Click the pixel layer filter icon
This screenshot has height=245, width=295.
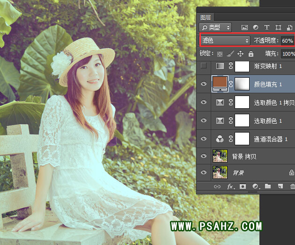[244, 28]
